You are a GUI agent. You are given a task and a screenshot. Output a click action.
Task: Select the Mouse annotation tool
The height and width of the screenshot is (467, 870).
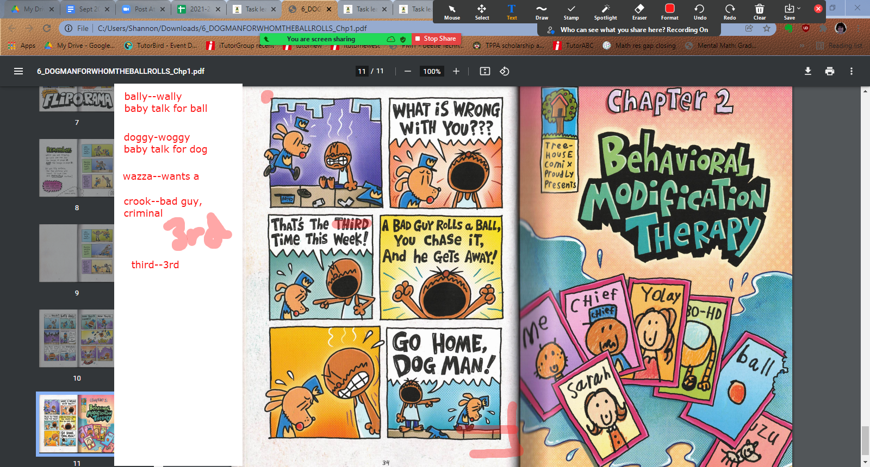[x=452, y=12]
